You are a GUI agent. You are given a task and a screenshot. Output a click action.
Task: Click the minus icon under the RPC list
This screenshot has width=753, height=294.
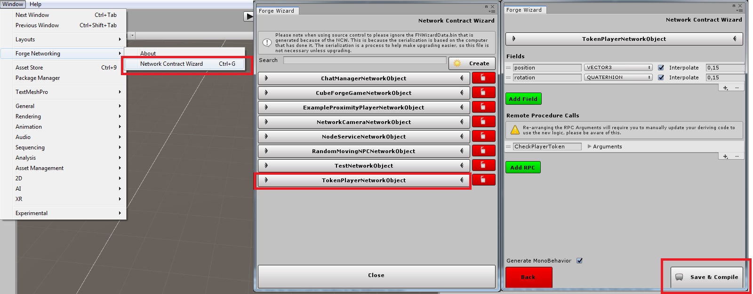coord(737,156)
